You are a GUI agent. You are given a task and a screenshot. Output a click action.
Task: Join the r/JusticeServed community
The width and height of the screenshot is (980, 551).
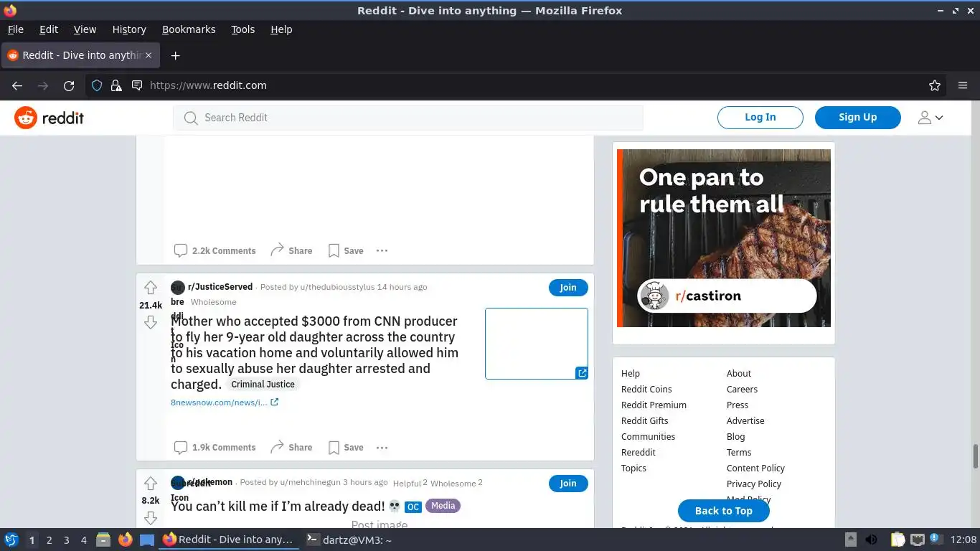pos(568,288)
